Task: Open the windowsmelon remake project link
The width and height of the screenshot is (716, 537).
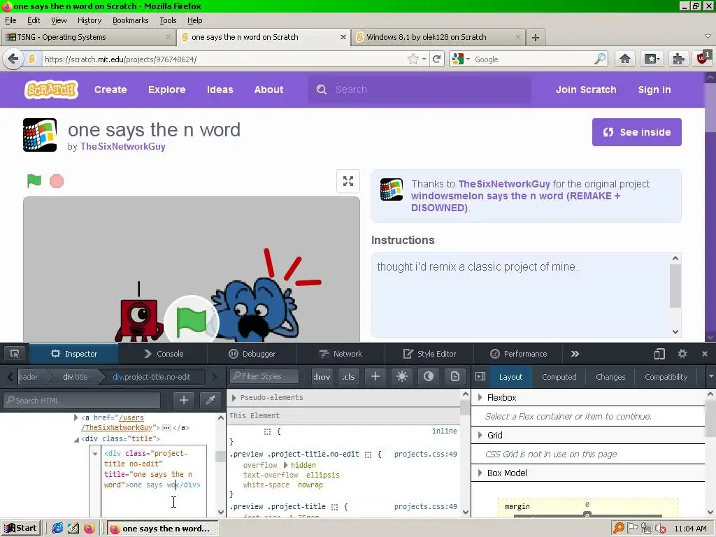Action: click(515, 202)
